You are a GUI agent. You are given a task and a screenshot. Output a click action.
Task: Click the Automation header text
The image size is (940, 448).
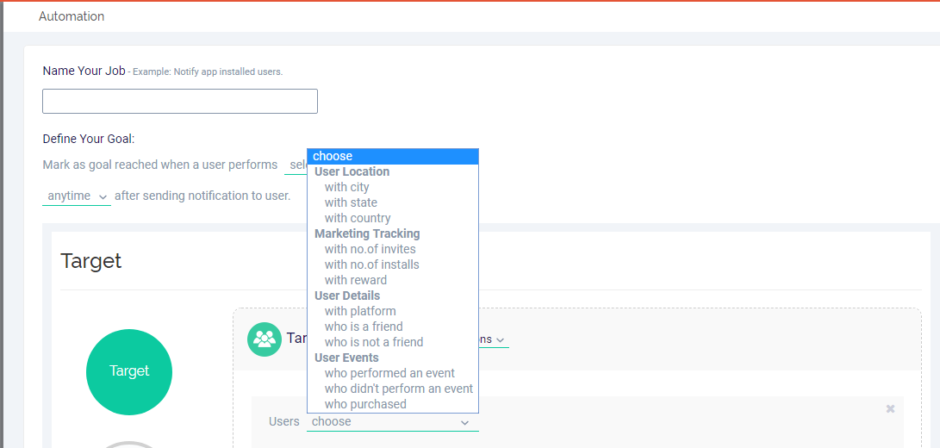tap(72, 16)
